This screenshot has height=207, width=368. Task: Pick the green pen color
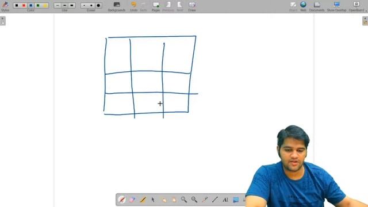[x=38, y=5]
